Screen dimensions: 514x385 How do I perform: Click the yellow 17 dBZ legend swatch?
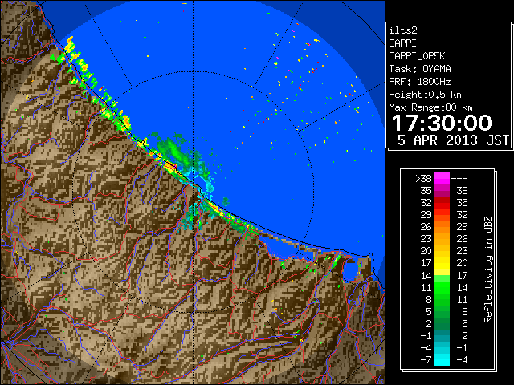[442, 263]
